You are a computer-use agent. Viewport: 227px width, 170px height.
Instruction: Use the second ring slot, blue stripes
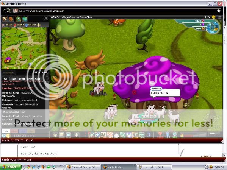pyautogui.click(x=97, y=135)
